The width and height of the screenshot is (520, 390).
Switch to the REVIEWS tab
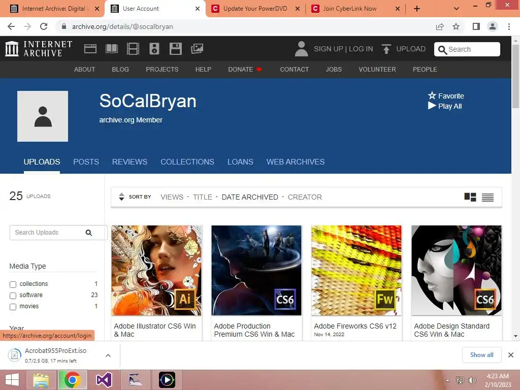click(129, 162)
